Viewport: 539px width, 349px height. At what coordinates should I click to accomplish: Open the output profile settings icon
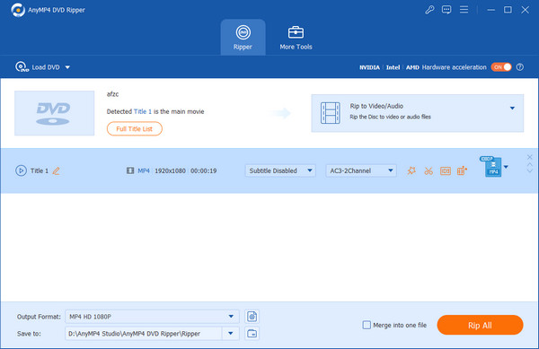[252, 317]
